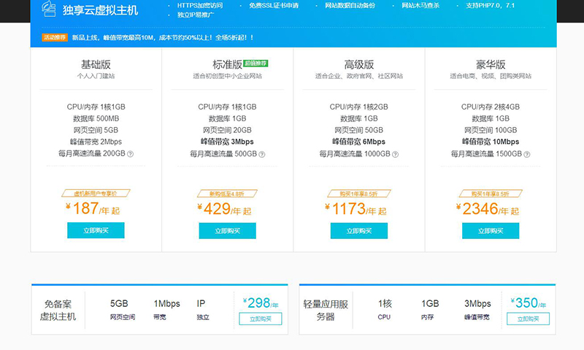This screenshot has height=350, width=584.
Task: Purchase the 豪华版 plan via 立即购买
Action: pos(490,230)
